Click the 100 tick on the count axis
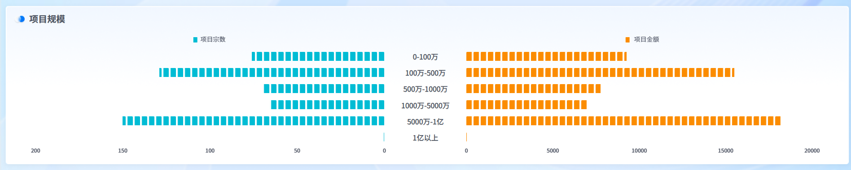851x170 pixels. coord(210,151)
